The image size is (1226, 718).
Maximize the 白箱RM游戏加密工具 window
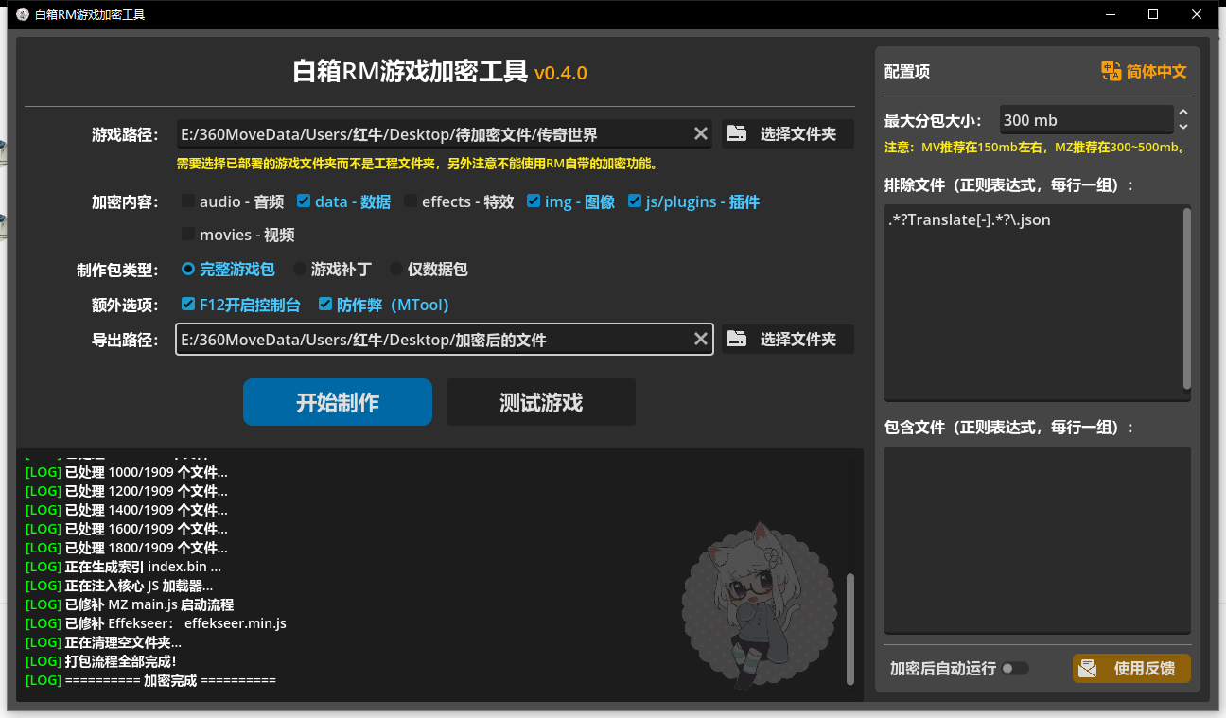click(x=1153, y=14)
